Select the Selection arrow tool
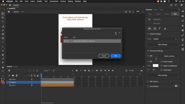185x104 pixels. 3,14
